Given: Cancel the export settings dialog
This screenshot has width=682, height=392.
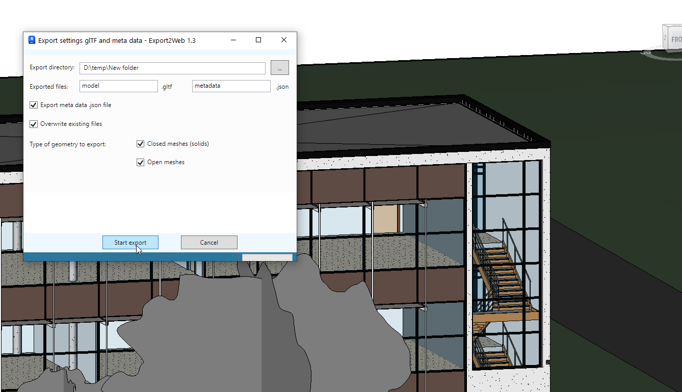Looking at the screenshot, I should pyautogui.click(x=209, y=243).
